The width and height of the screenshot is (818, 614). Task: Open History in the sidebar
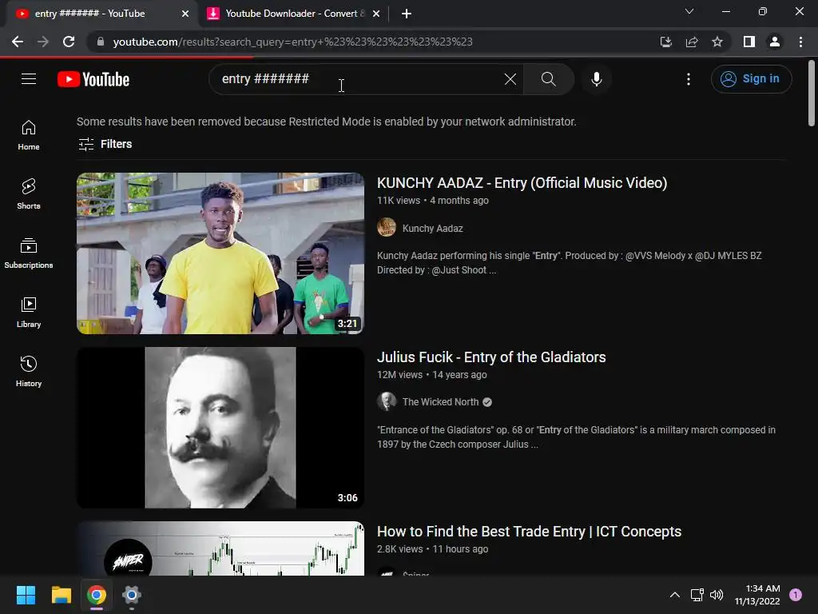pos(29,371)
